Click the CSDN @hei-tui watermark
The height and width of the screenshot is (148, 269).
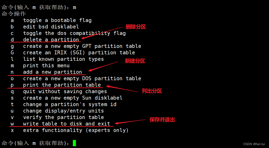tap(254, 144)
